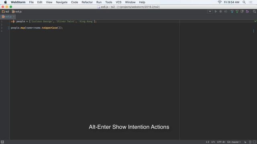The height and width of the screenshot is (144, 257).
Task: Open the Refactor menu
Action: 87,2
